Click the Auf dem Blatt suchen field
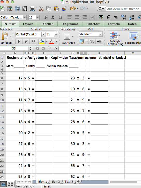Viewport: 141px width, 188px height. [x=123, y=9]
